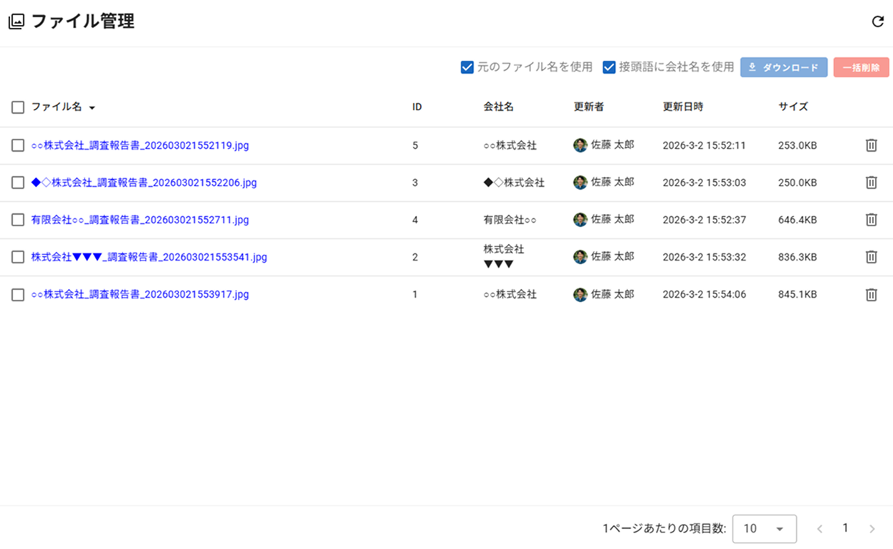Image resolution: width=893 pixels, height=549 pixels.
Task: Select checkbox for 有限会社○○ file row
Action: click(18, 220)
